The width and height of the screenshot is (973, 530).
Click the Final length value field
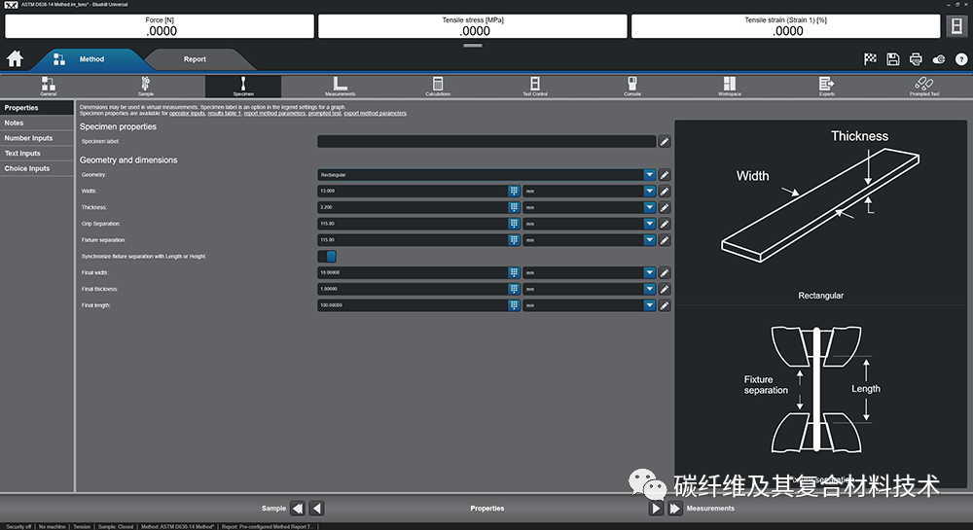[x=413, y=305]
